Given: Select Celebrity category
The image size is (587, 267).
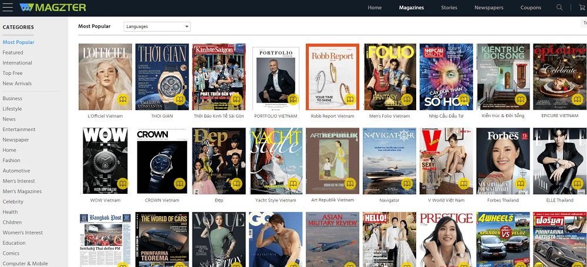Looking at the screenshot, I should [13, 201].
